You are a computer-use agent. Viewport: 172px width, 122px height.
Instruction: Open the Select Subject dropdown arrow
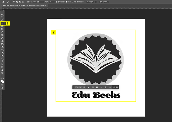[95, 2]
